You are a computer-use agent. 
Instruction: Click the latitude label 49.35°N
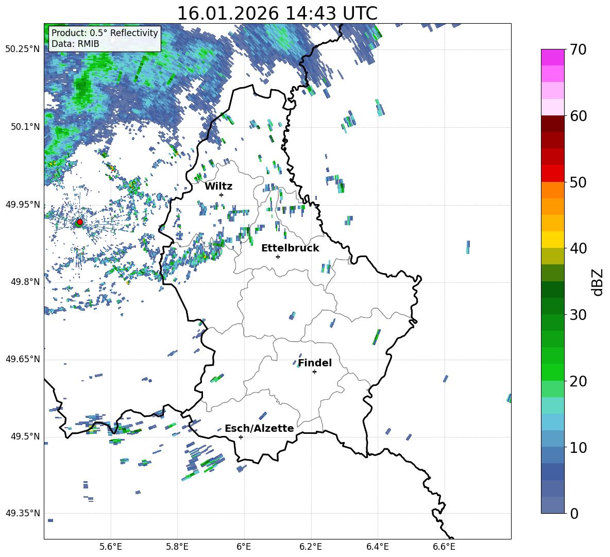[23, 513]
